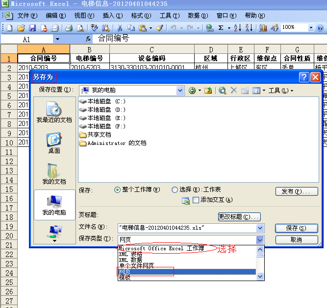Expand more places sidebar arrow
Viewport: 327px width, 308px height.
click(x=54, y=241)
